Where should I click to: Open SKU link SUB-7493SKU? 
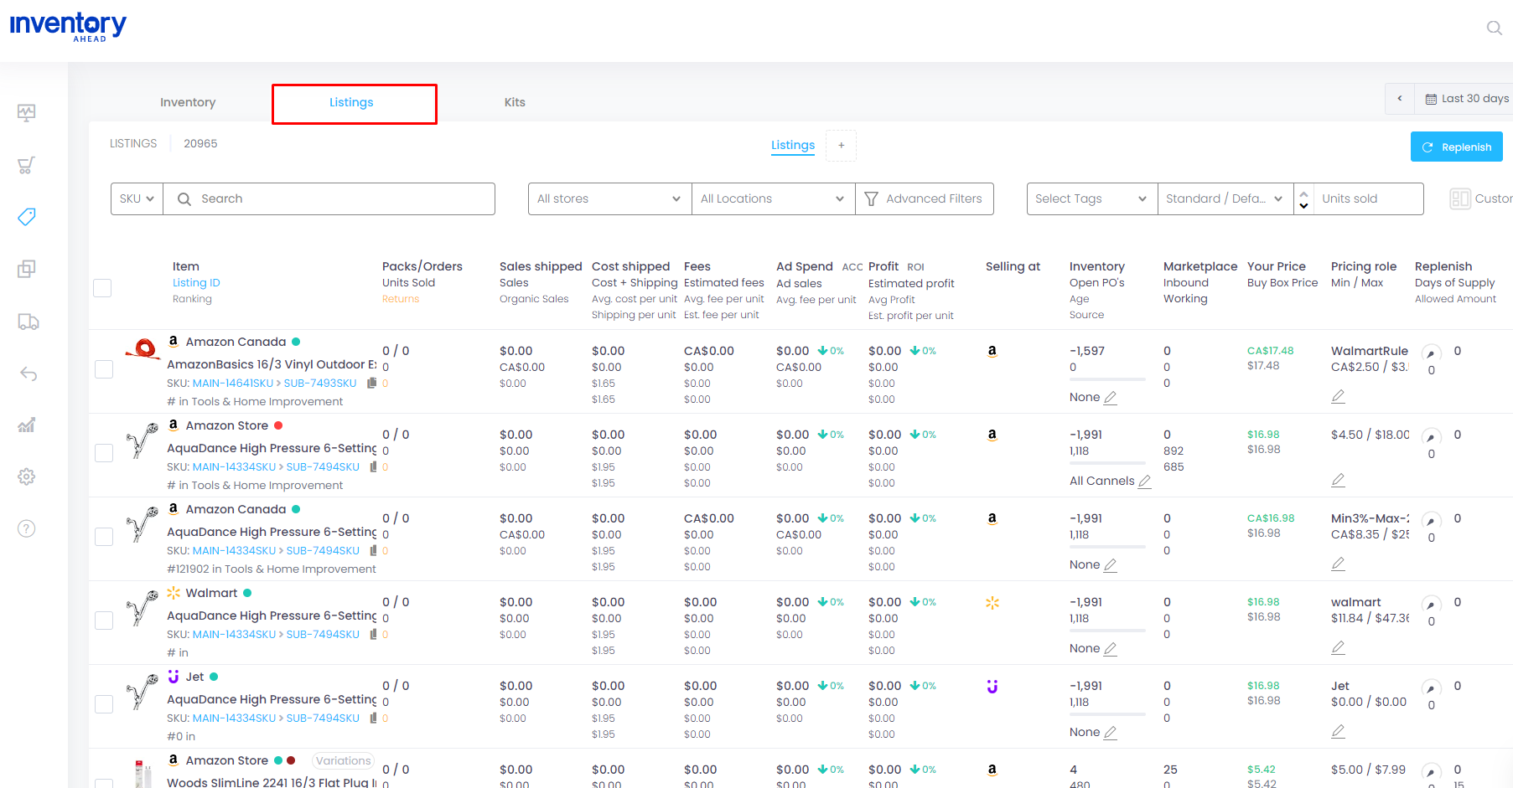pyautogui.click(x=320, y=384)
